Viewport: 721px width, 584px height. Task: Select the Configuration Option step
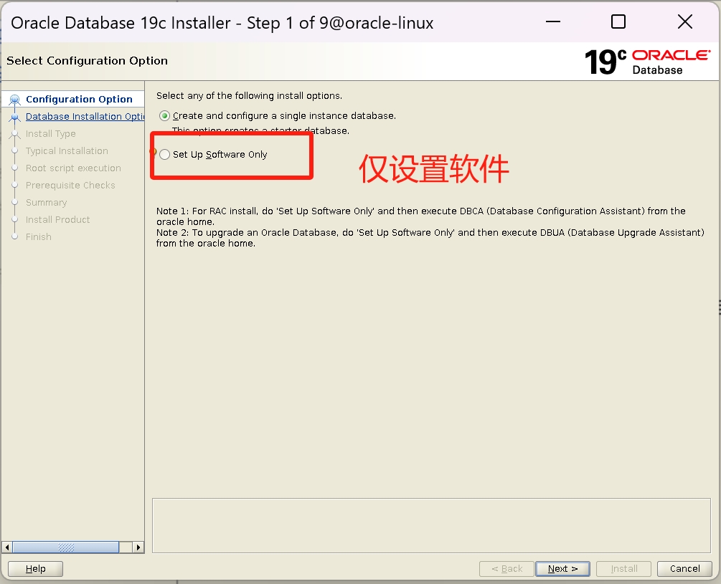(79, 99)
